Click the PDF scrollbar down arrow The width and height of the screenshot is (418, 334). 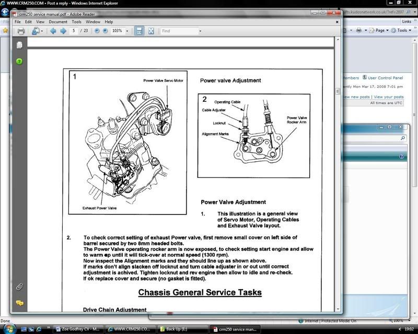(338, 309)
